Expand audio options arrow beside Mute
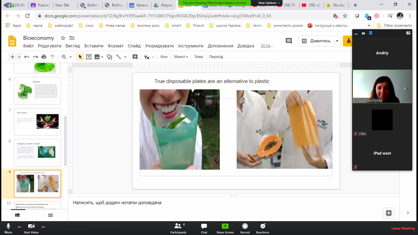Image resolution: width=418 pixels, height=235 pixels. pos(19,227)
